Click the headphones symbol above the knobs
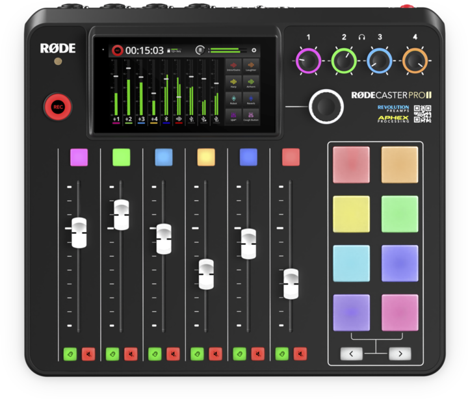Screen dimensions: 468x399 362,37
